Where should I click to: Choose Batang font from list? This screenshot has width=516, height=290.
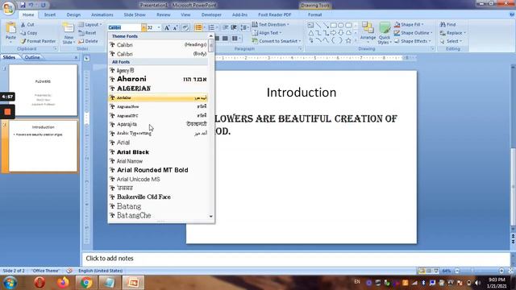point(159,206)
